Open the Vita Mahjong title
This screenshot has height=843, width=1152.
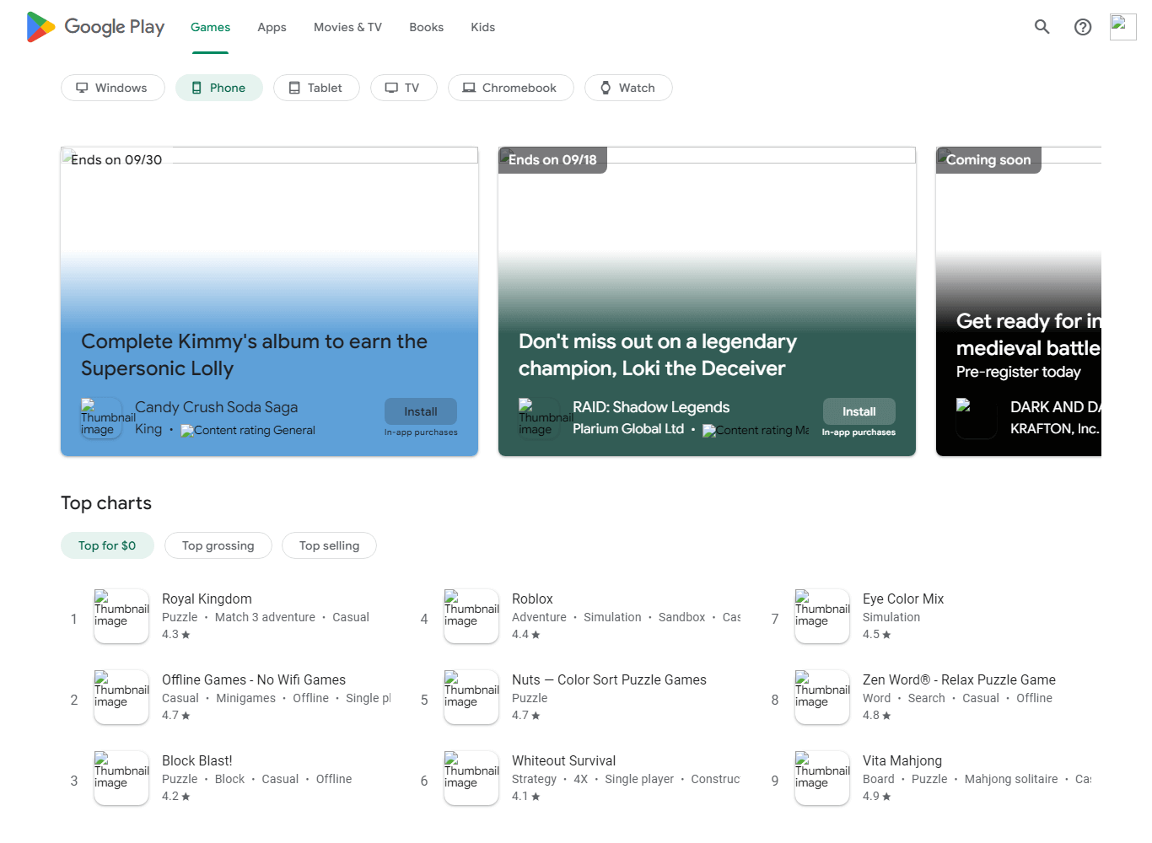(902, 760)
